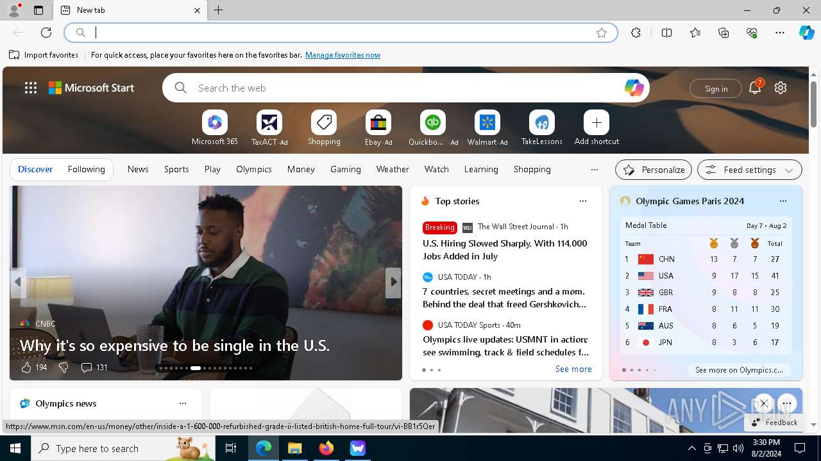The height and width of the screenshot is (461, 821).
Task: Open the Olympics live updates USMNT story
Action: [x=505, y=346]
